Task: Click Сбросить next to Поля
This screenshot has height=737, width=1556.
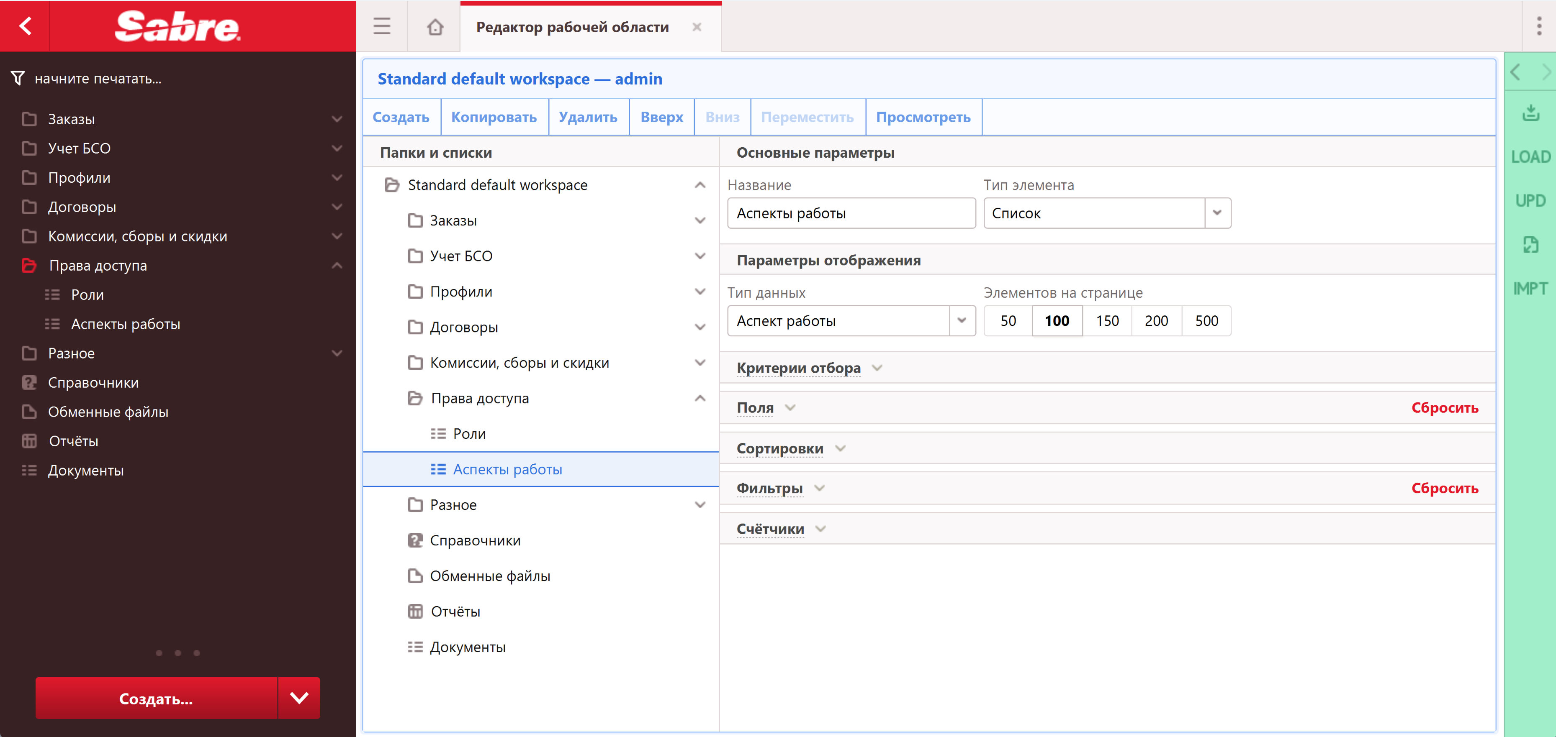Action: (1444, 407)
